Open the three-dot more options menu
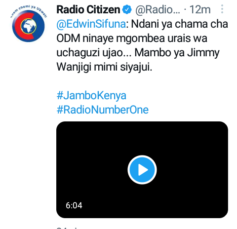The height and width of the screenshot is (229, 237). pos(222,9)
